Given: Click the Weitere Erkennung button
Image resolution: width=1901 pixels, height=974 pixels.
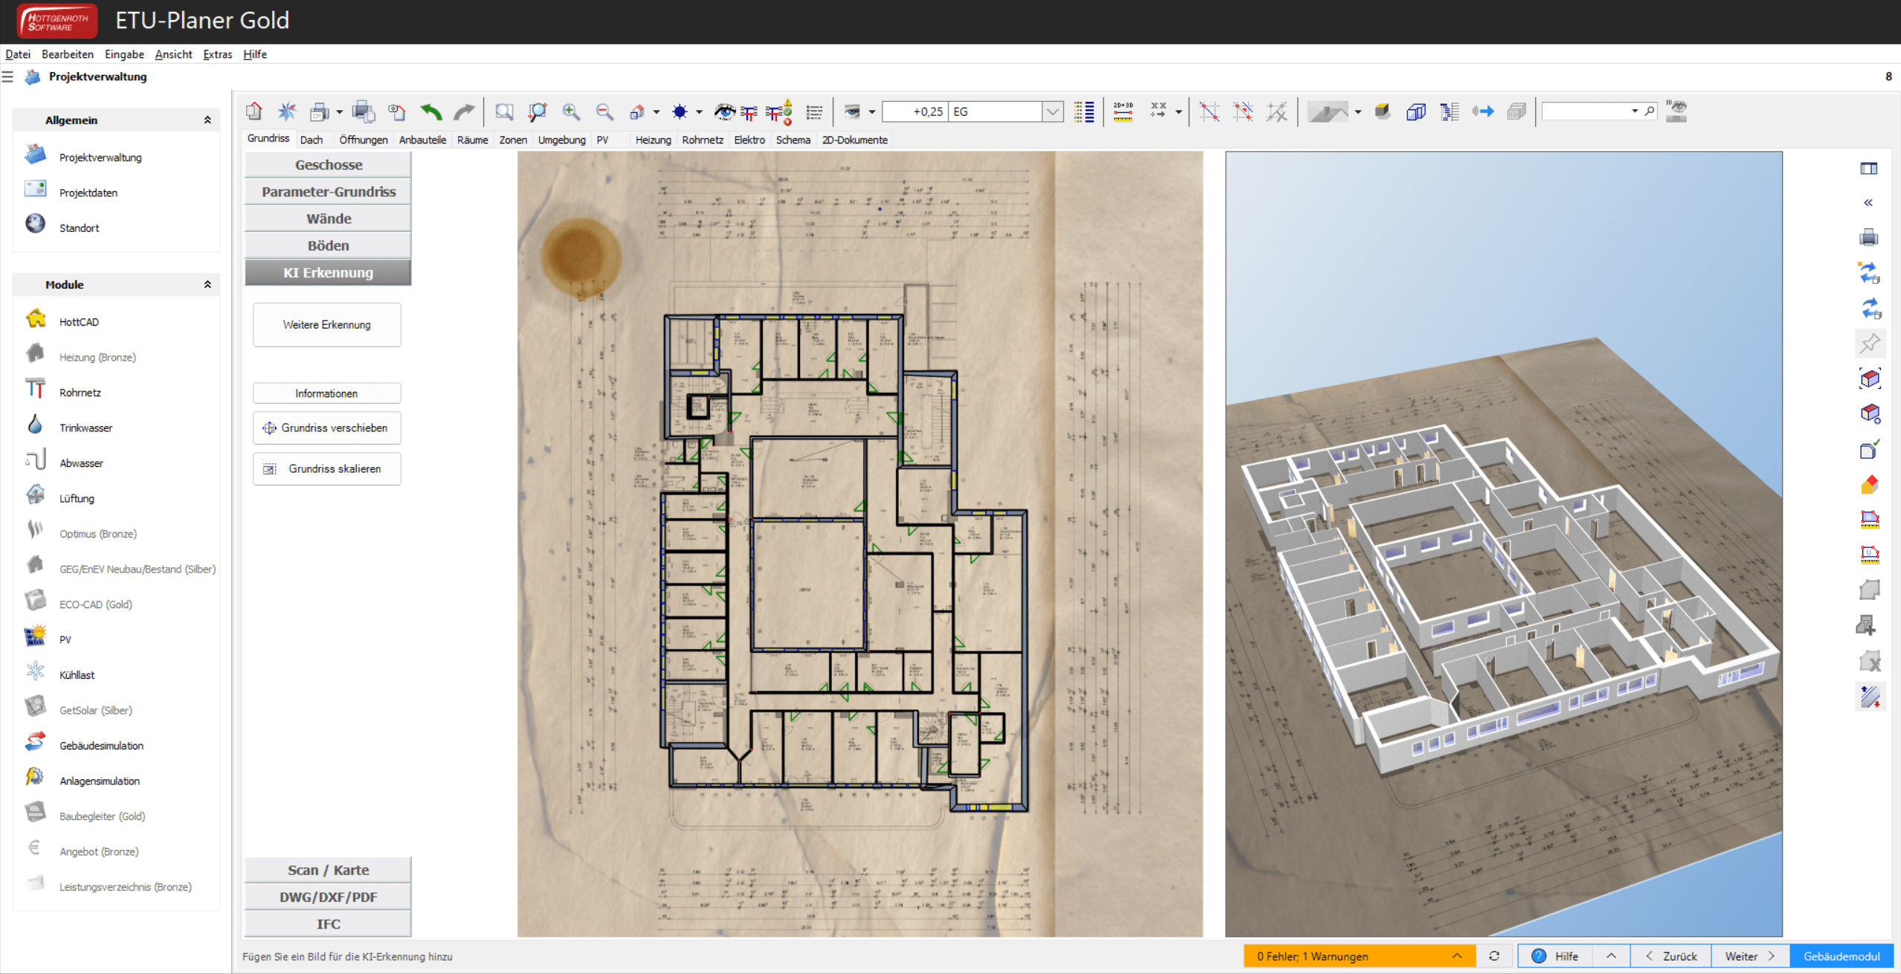Looking at the screenshot, I should tap(327, 324).
